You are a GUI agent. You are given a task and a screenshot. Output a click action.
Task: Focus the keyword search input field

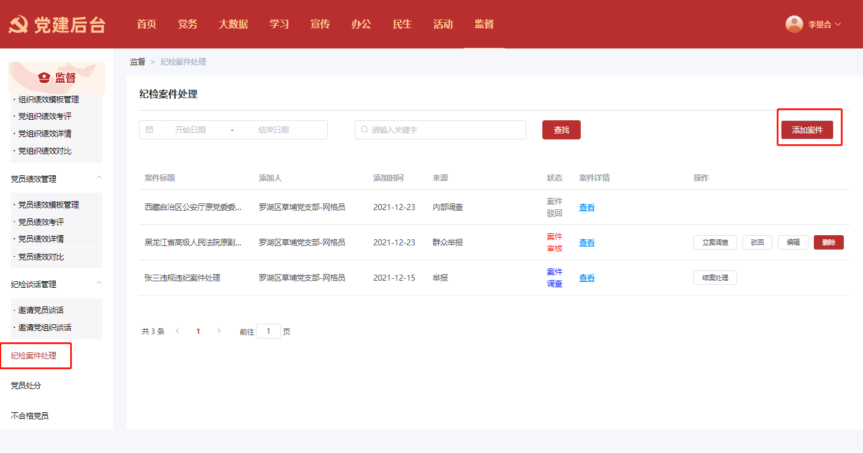[x=443, y=130]
